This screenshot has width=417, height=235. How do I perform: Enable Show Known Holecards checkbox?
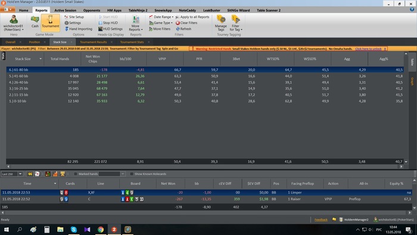point(132,174)
